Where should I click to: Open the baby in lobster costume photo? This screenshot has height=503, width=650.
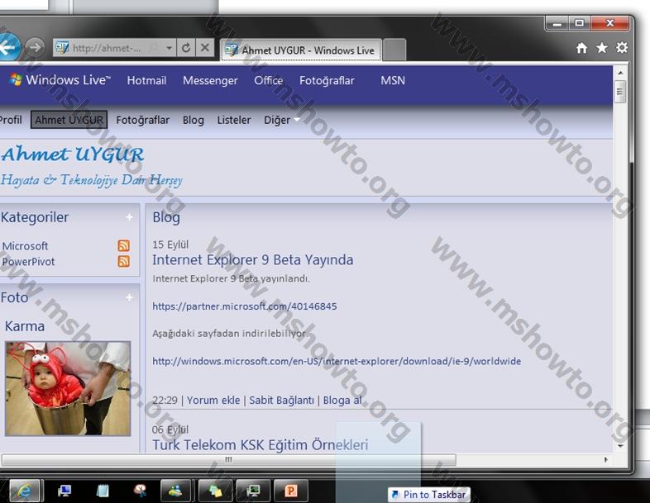68,388
